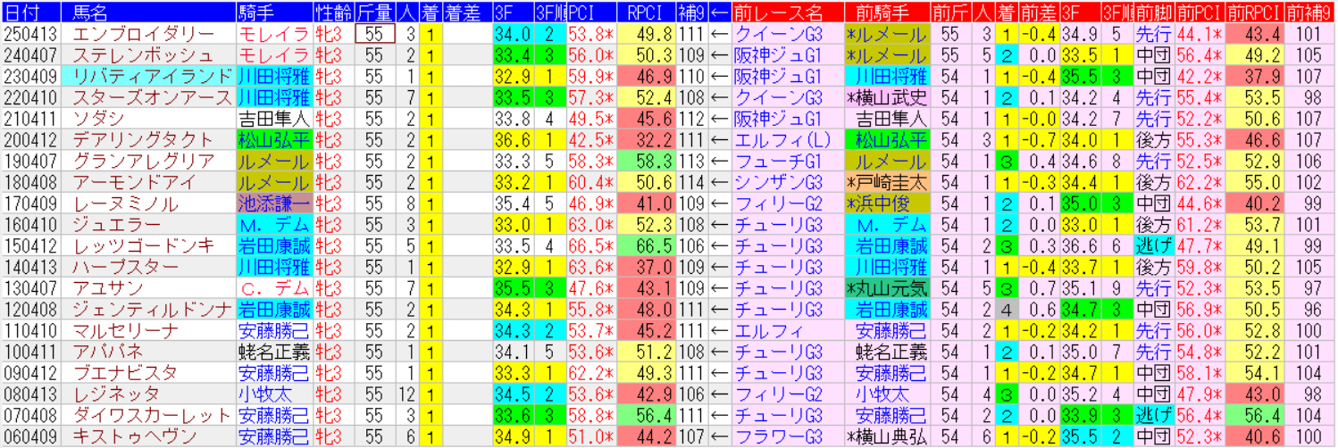Open the アーモンドアイ horse record
This screenshot has height=448, width=1338.
[x=119, y=183]
